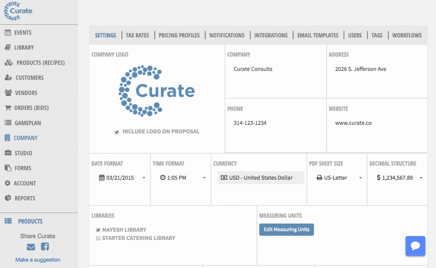
Task: Click the Edit Measuring Units button
Action: click(287, 230)
